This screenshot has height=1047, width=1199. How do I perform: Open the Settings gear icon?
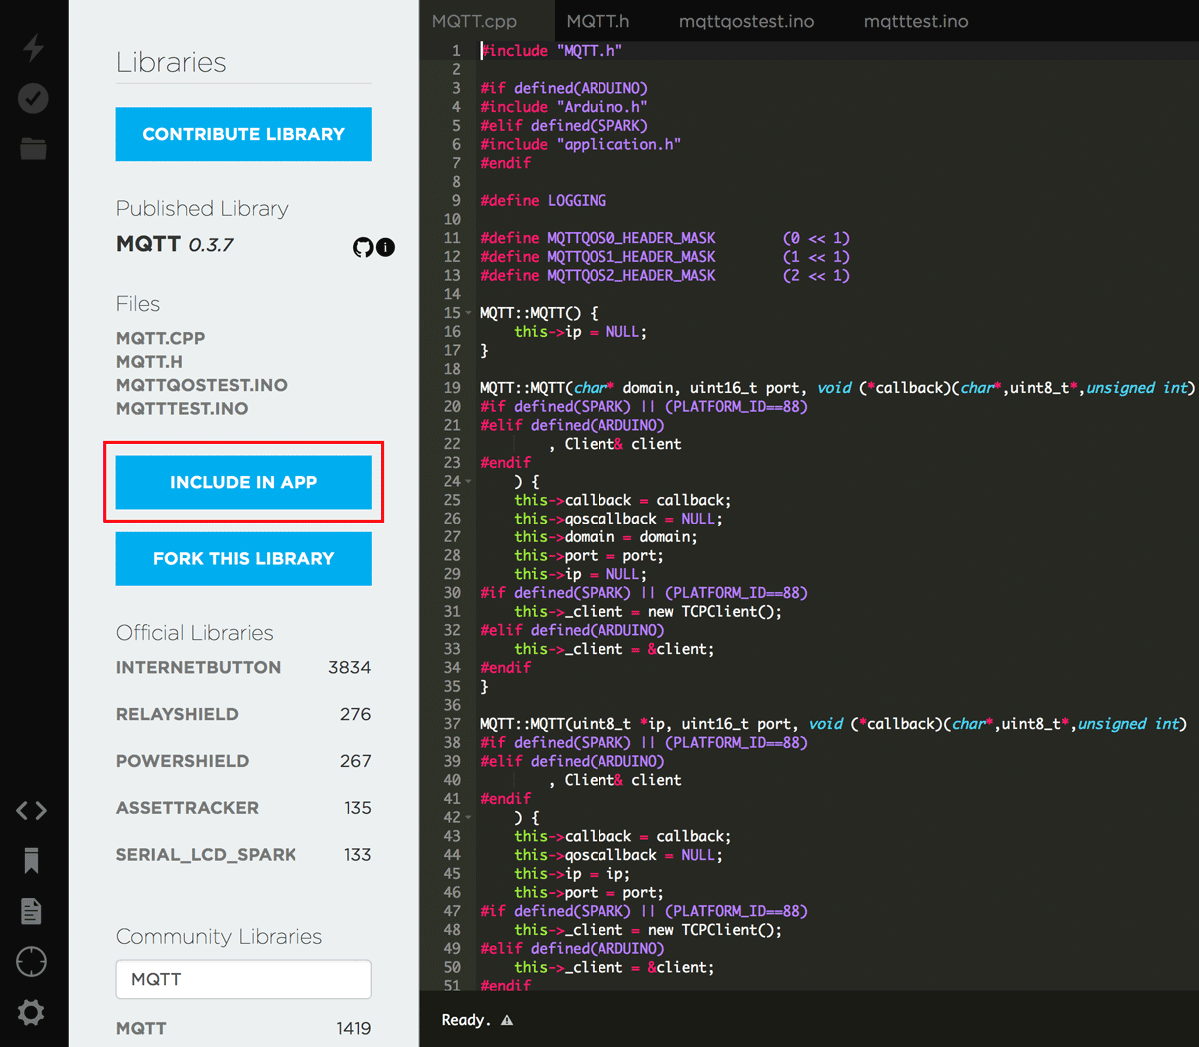[32, 1013]
